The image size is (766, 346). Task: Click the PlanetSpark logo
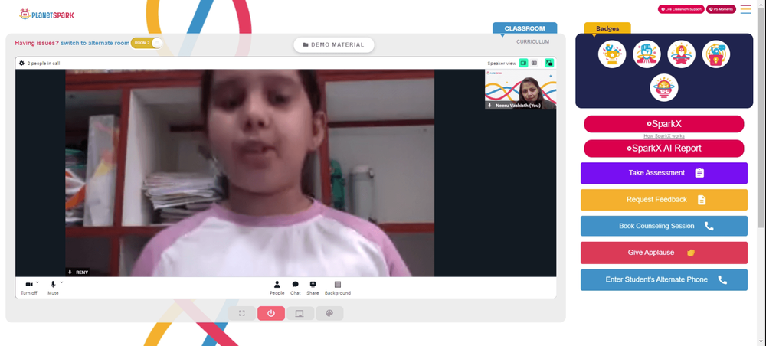click(47, 15)
